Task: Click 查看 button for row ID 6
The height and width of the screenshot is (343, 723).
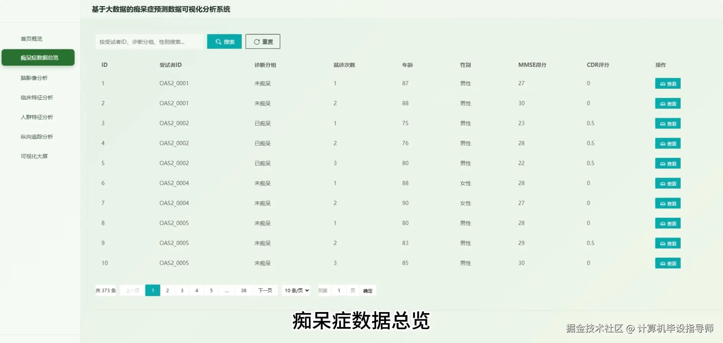Action: click(x=668, y=184)
